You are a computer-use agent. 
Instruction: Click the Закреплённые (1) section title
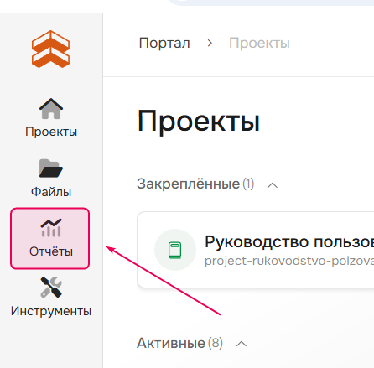coord(195,184)
